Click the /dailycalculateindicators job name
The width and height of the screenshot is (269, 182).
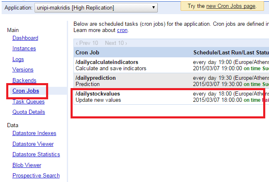coord(107,62)
